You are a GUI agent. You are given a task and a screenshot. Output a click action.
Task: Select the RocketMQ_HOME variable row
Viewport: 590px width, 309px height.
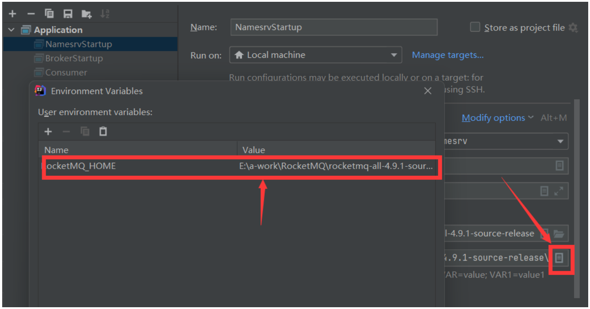tap(238, 166)
